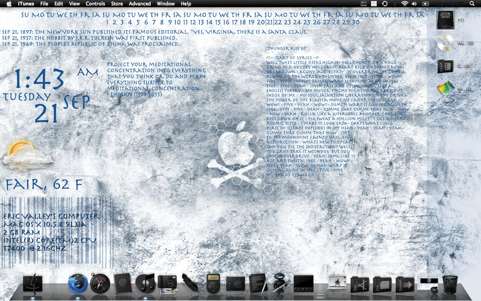Image resolution: width=481 pixels, height=301 pixels.
Task: Select the colorful folder desktop icon
Action: (446, 88)
